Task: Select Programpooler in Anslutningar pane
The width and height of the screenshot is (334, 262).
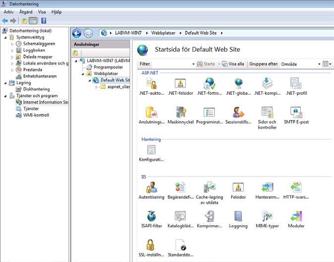Action: [x=108, y=67]
